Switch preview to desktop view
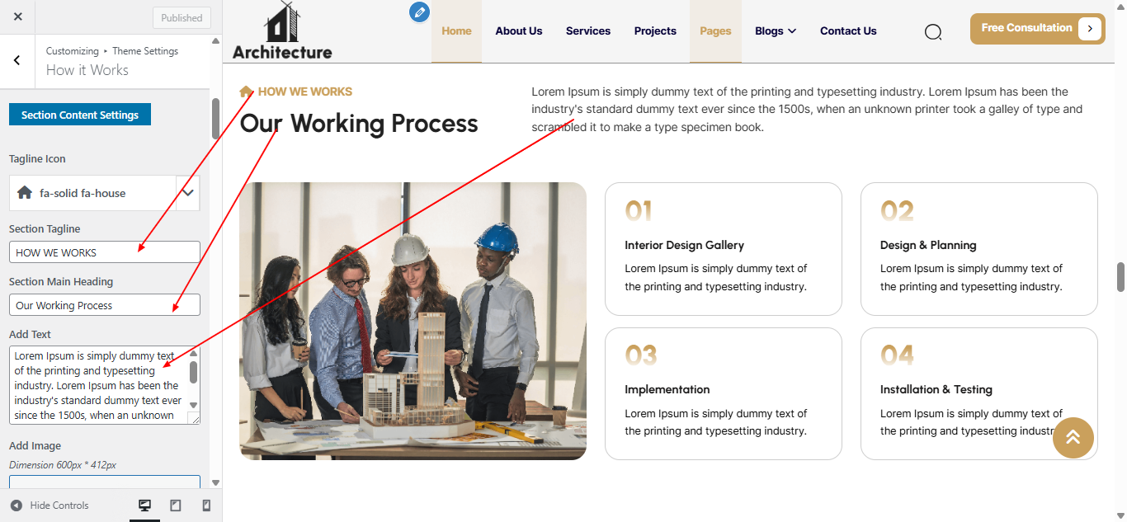 (x=145, y=505)
